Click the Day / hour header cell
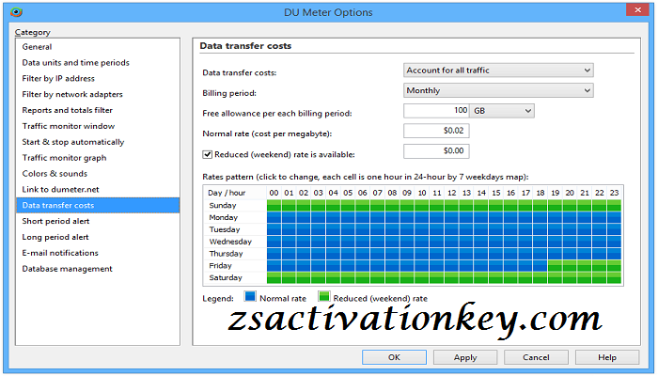Viewport: 658px width, 376px height. click(x=227, y=193)
